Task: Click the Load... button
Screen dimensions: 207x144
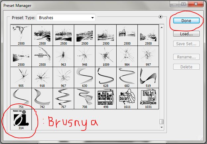Action: pos(186,34)
